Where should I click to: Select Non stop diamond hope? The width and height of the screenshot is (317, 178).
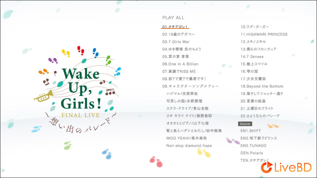point(189,145)
